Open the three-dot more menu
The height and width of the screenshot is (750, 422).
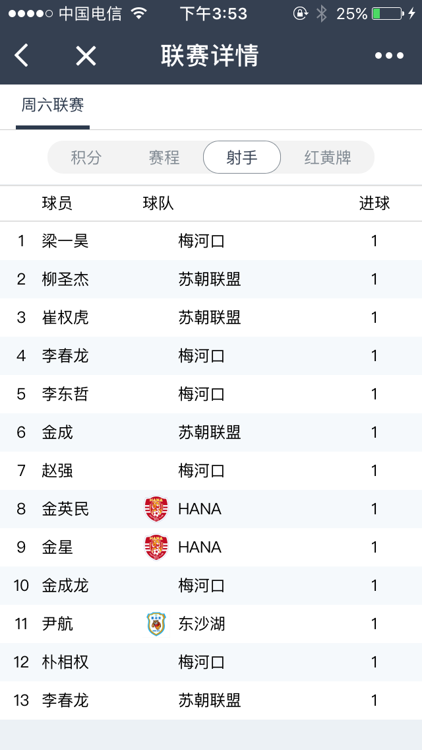[x=389, y=55]
